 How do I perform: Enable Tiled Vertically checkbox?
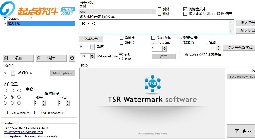[6, 113]
